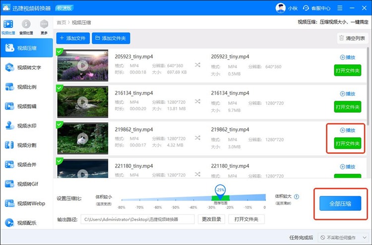Click the 视频分割 sidebar icon

pos(9,145)
